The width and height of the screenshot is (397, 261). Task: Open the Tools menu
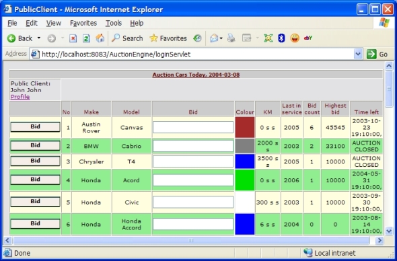(x=114, y=24)
